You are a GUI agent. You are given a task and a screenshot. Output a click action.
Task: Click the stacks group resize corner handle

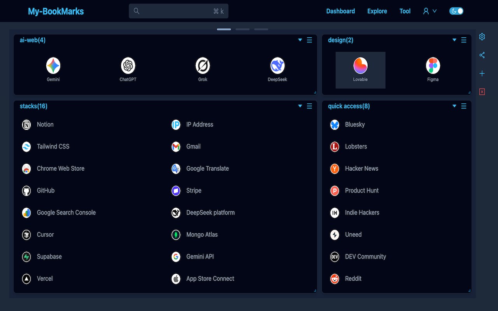315,291
